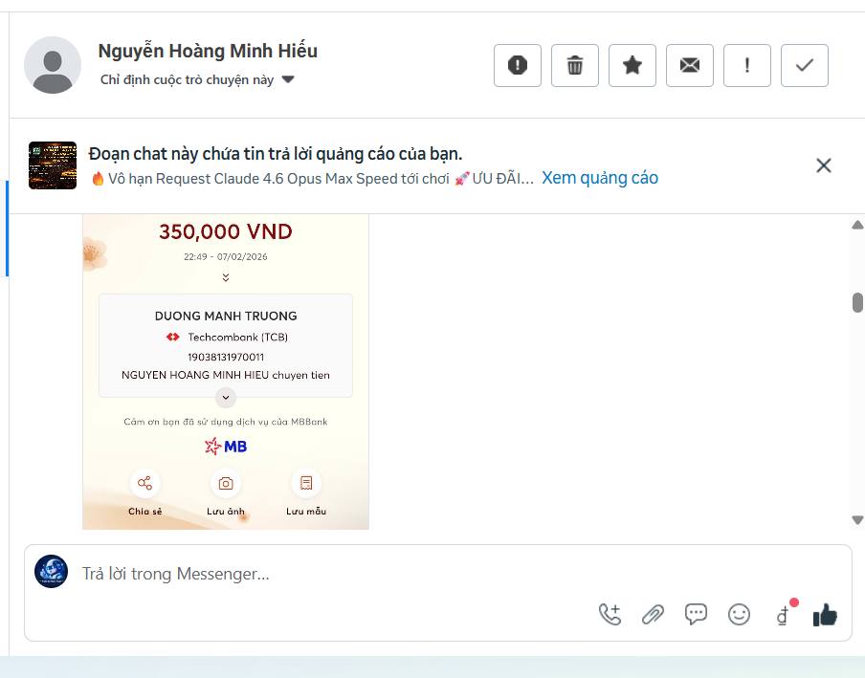Mark as spam with the exclamation icon
Screen dimensions: 865x678
click(746, 65)
